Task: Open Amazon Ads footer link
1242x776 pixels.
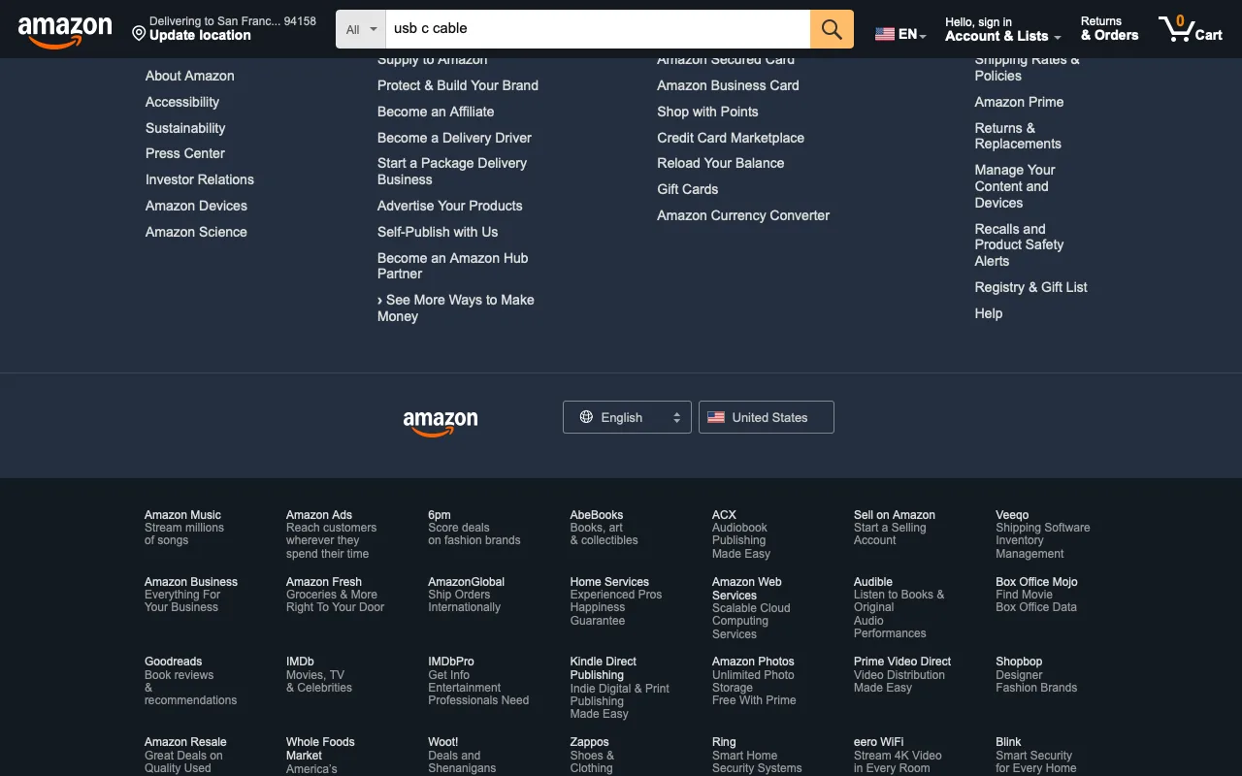Action: click(331, 534)
